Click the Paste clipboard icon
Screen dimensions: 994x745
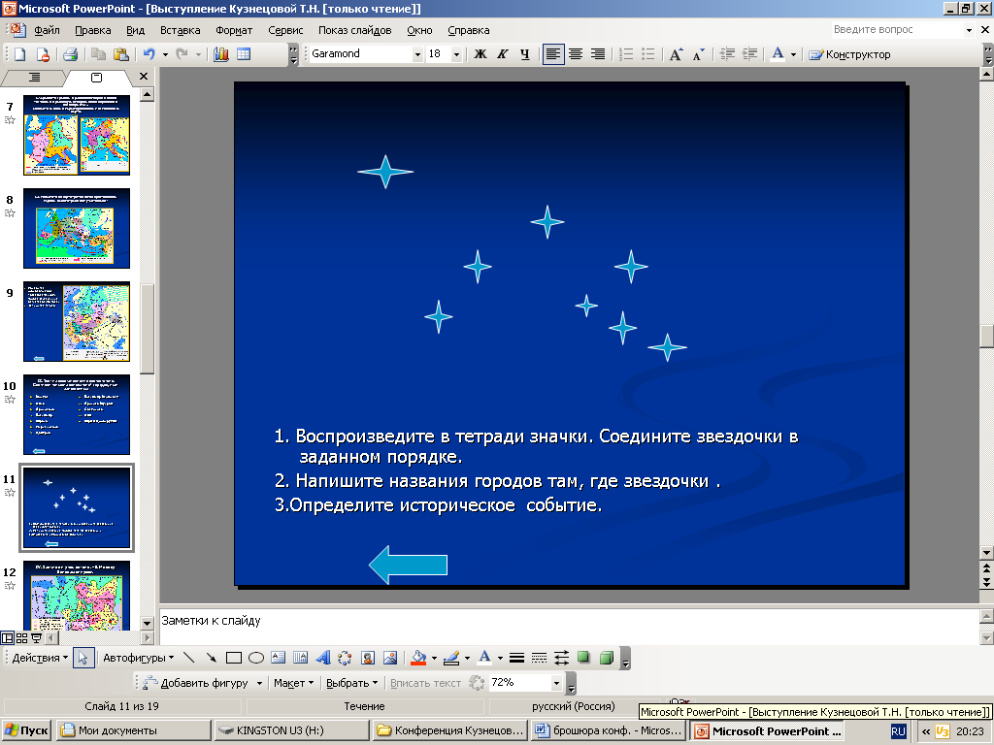pos(121,54)
